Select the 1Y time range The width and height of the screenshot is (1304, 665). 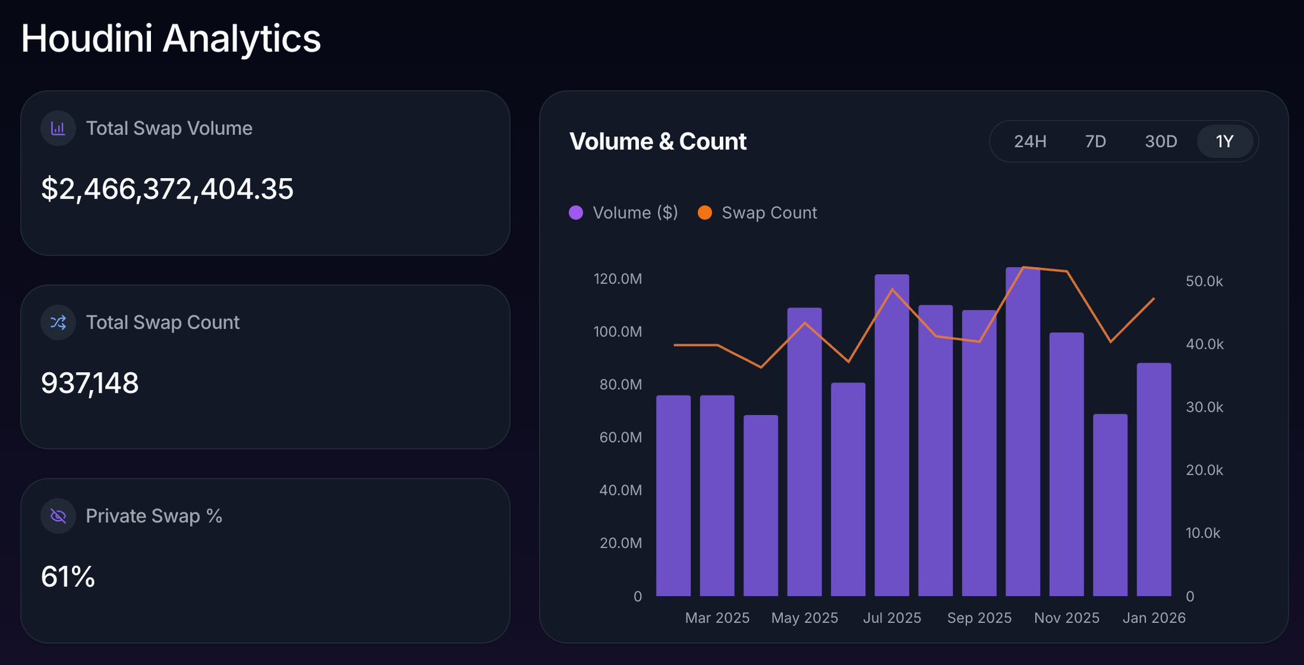(1225, 141)
